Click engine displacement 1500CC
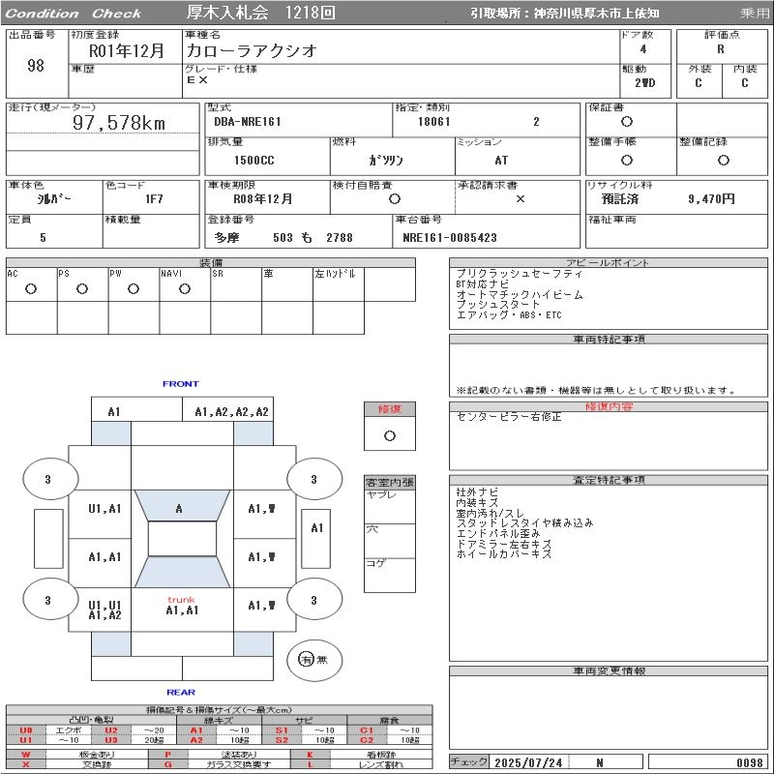 (x=254, y=161)
